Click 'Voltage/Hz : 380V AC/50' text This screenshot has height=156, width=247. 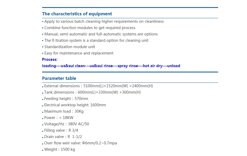67,124
